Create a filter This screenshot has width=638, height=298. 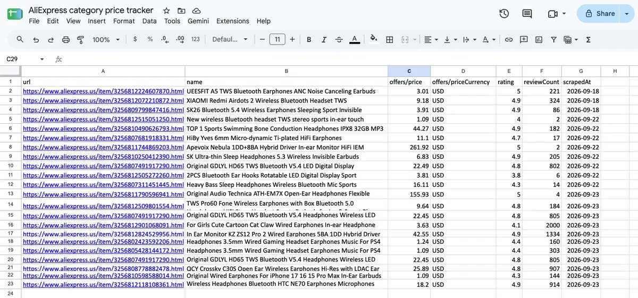[553, 39]
